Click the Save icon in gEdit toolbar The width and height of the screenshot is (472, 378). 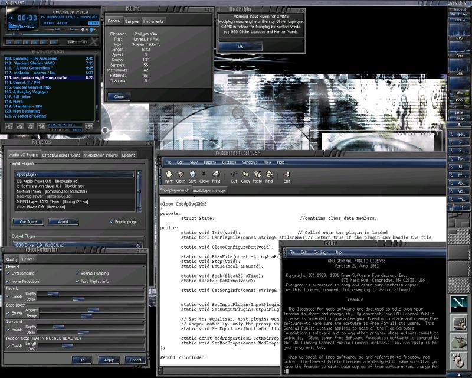[192, 177]
